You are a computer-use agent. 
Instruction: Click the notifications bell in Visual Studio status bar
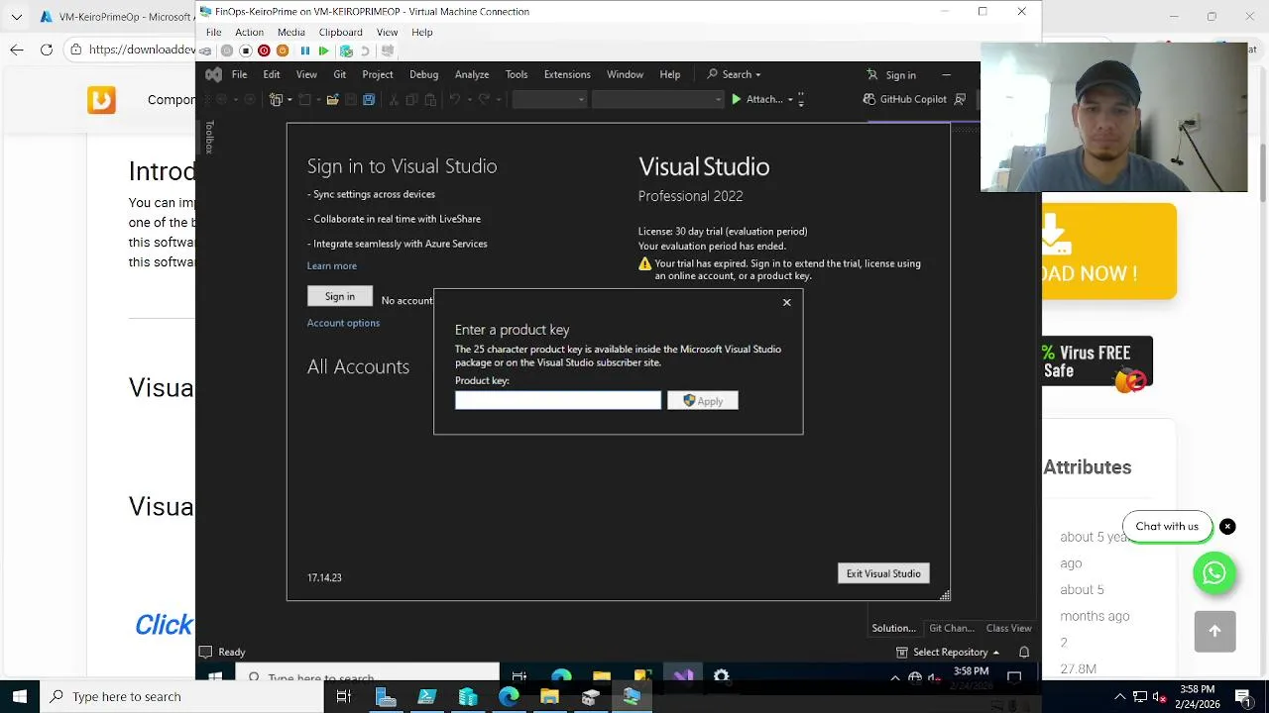coord(1024,652)
